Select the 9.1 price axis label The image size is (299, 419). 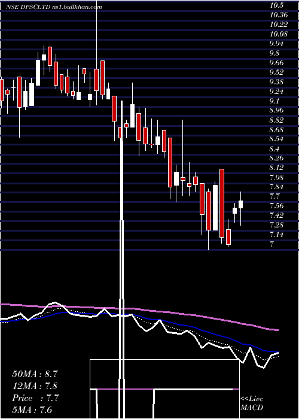[275, 101]
